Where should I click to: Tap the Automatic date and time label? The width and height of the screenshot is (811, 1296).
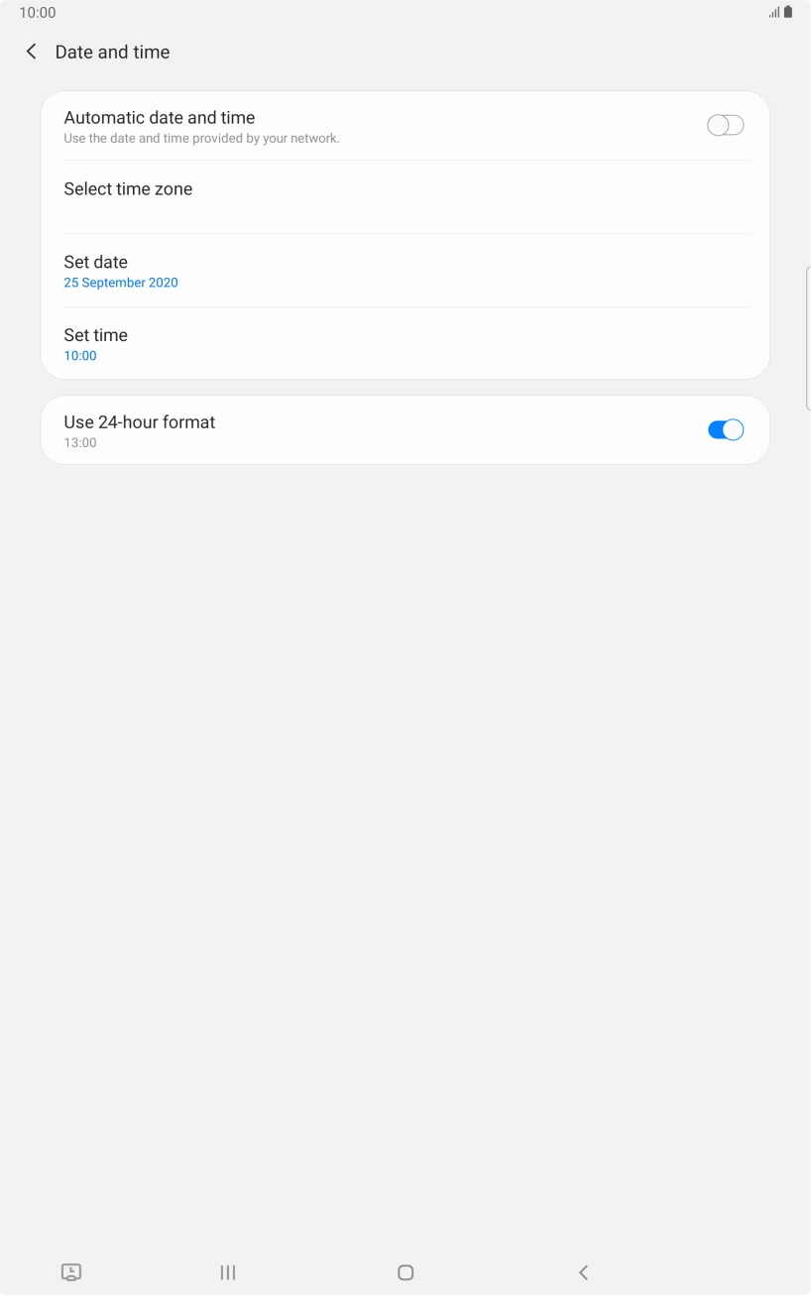[x=160, y=118]
